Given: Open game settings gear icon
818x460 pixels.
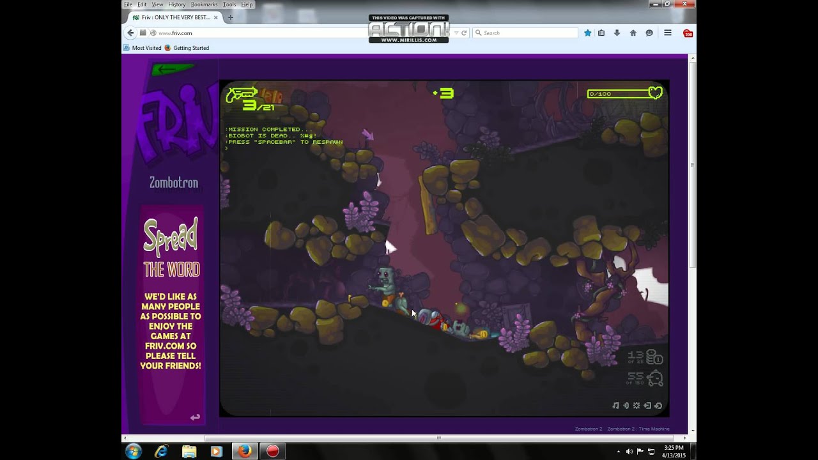Looking at the screenshot, I should tap(637, 406).
